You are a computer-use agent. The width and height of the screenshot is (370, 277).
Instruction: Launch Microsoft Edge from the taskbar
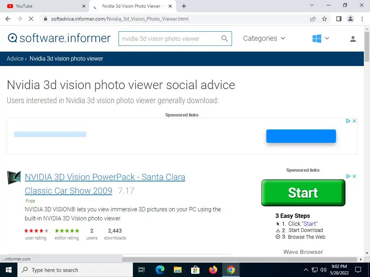[x=160, y=270]
